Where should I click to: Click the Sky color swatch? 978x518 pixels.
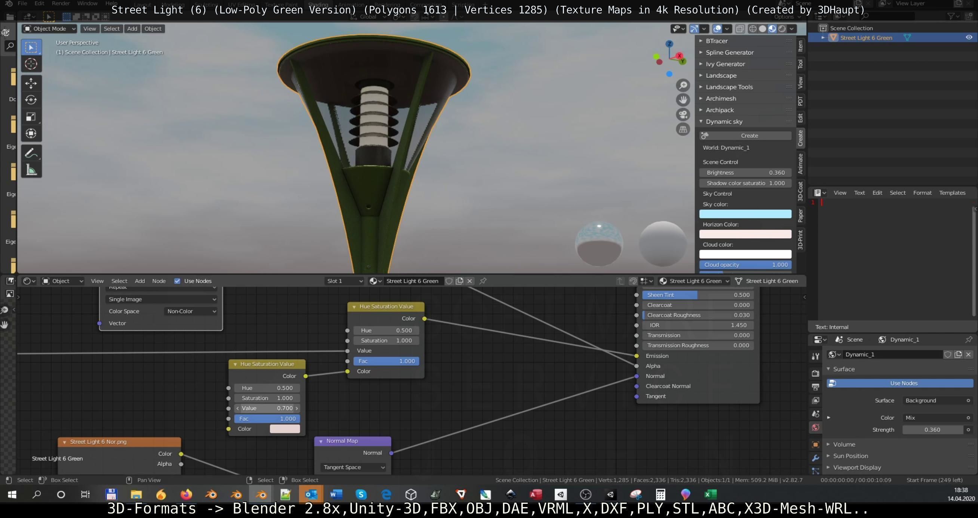745,214
